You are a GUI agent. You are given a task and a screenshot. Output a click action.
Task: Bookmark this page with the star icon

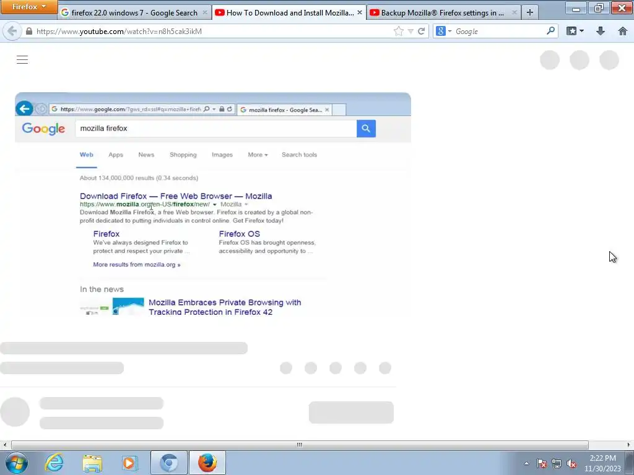(x=398, y=31)
